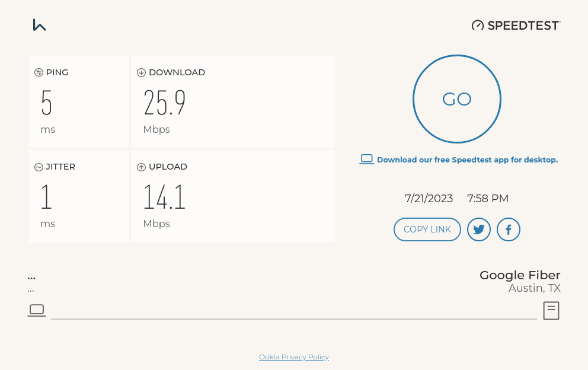Click the ping icon next to PING

pyautogui.click(x=39, y=72)
